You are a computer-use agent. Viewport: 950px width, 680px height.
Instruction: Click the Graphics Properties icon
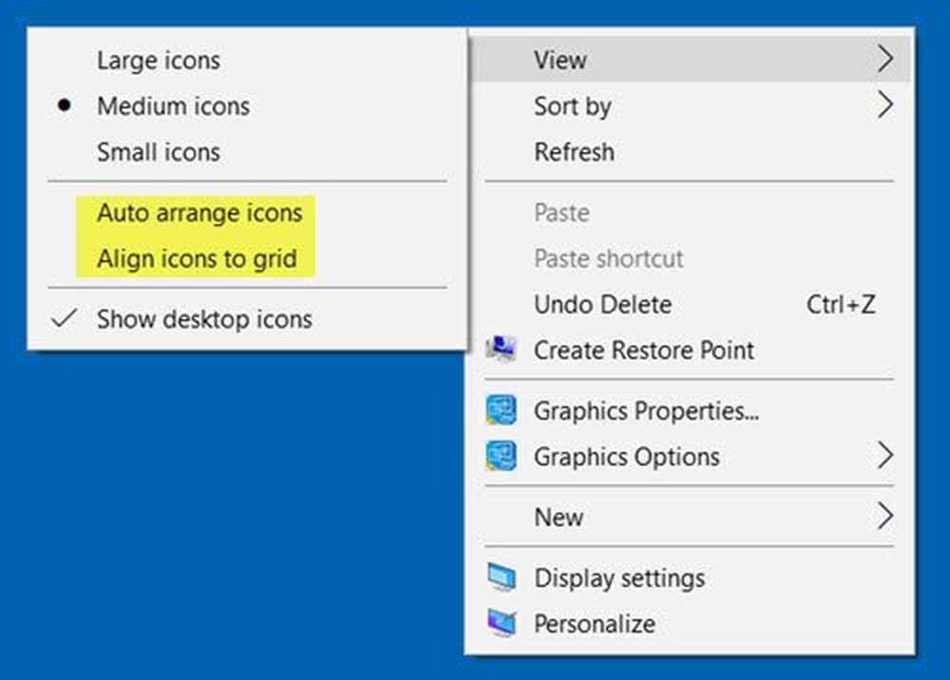tap(501, 411)
